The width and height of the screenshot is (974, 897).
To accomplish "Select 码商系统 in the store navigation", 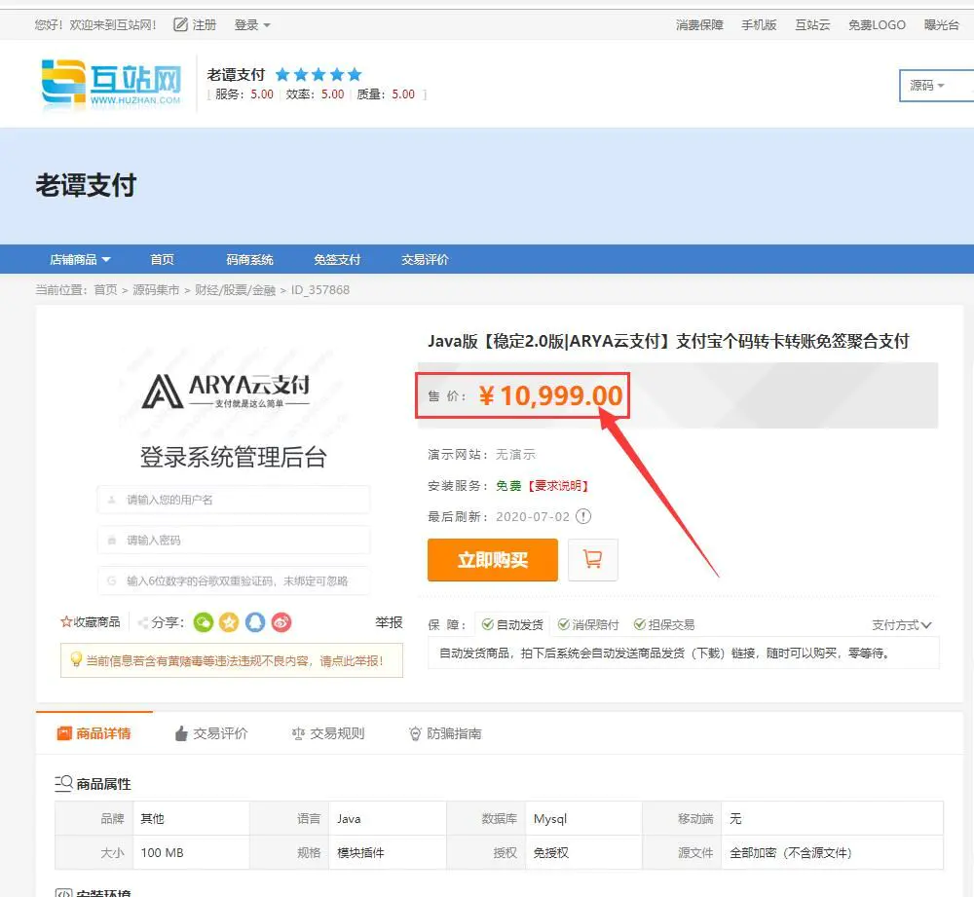I will (250, 259).
